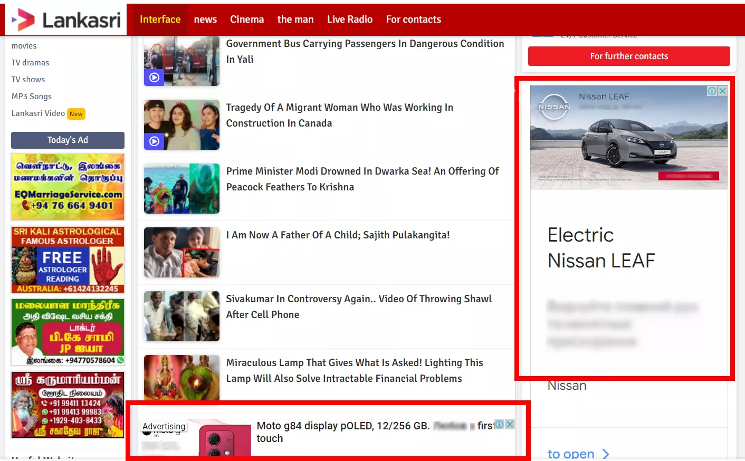Open the EQMarriageService ad banner
Image resolution: width=745 pixels, height=461 pixels.
pyautogui.click(x=68, y=187)
